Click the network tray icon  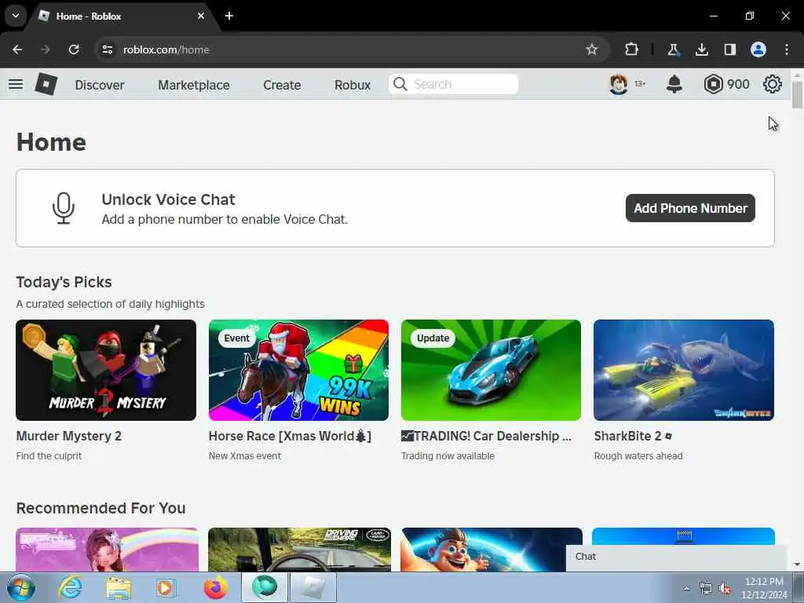coord(706,589)
